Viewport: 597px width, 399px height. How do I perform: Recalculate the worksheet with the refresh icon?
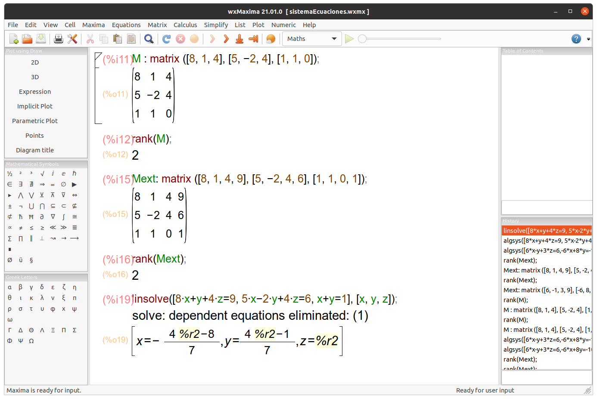(x=166, y=39)
